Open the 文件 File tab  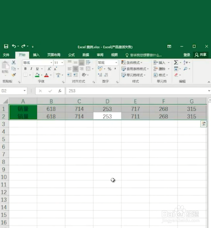pyautogui.click(x=6, y=55)
